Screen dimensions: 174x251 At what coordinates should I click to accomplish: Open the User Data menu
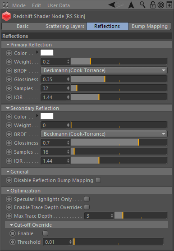click(x=59, y=5)
